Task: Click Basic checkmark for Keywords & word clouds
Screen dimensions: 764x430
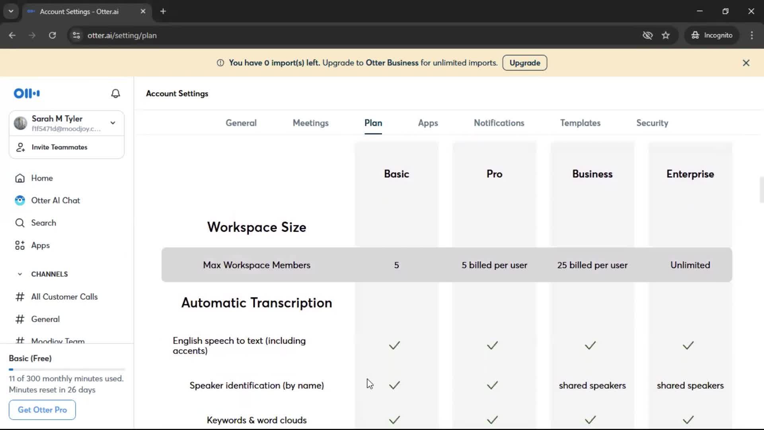Action: (x=394, y=420)
